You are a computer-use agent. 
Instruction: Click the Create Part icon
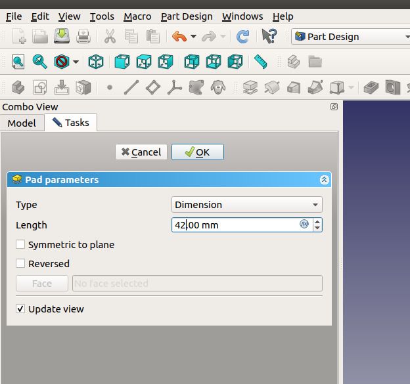pyautogui.click(x=294, y=62)
